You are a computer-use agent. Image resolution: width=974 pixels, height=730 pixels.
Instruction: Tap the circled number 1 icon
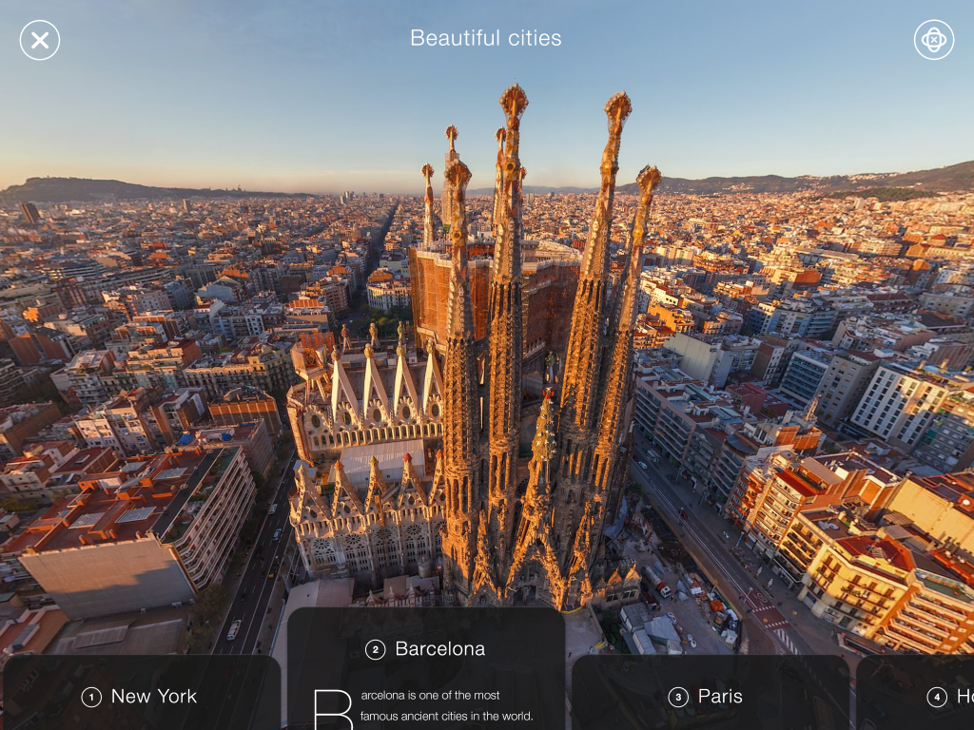tap(91, 698)
